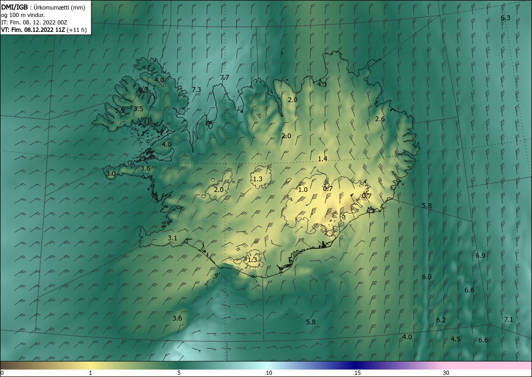Screen dimensions: 532x377
Task: Click the 30 label on the color scale
Action: 446,373
